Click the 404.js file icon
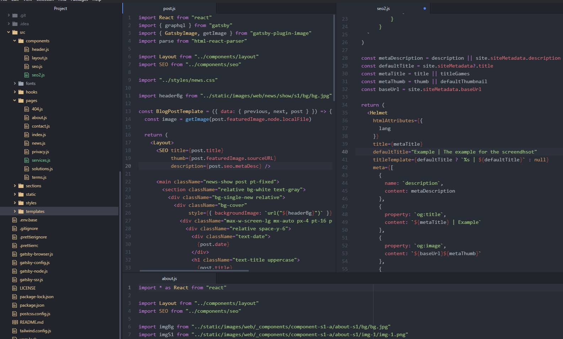 [x=27, y=109]
